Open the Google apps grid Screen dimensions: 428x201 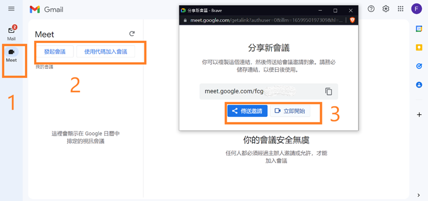point(401,9)
